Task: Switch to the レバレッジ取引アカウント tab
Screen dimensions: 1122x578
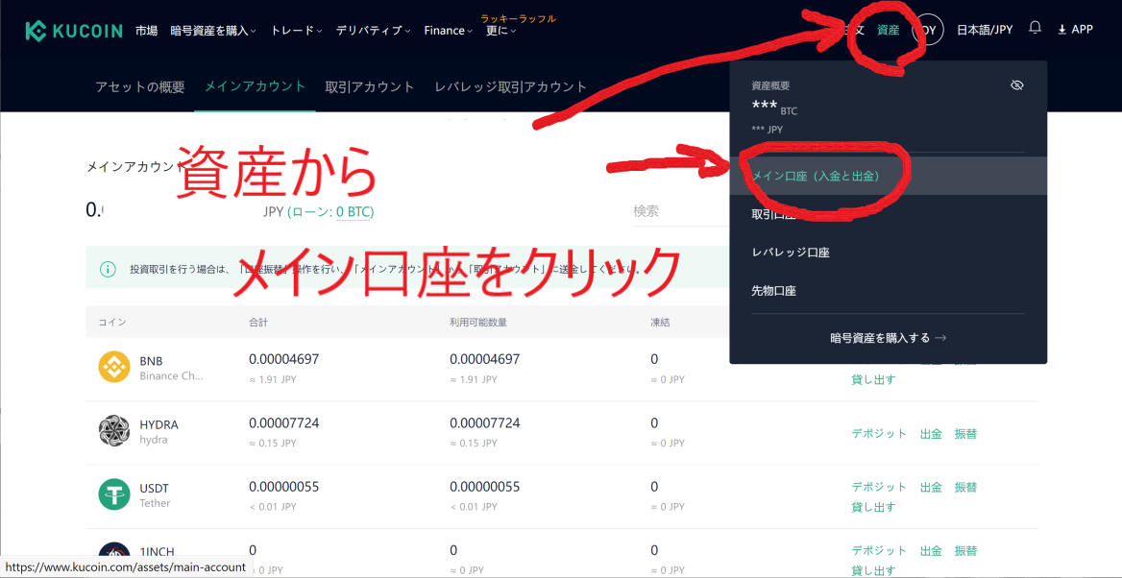Action: 511,86
